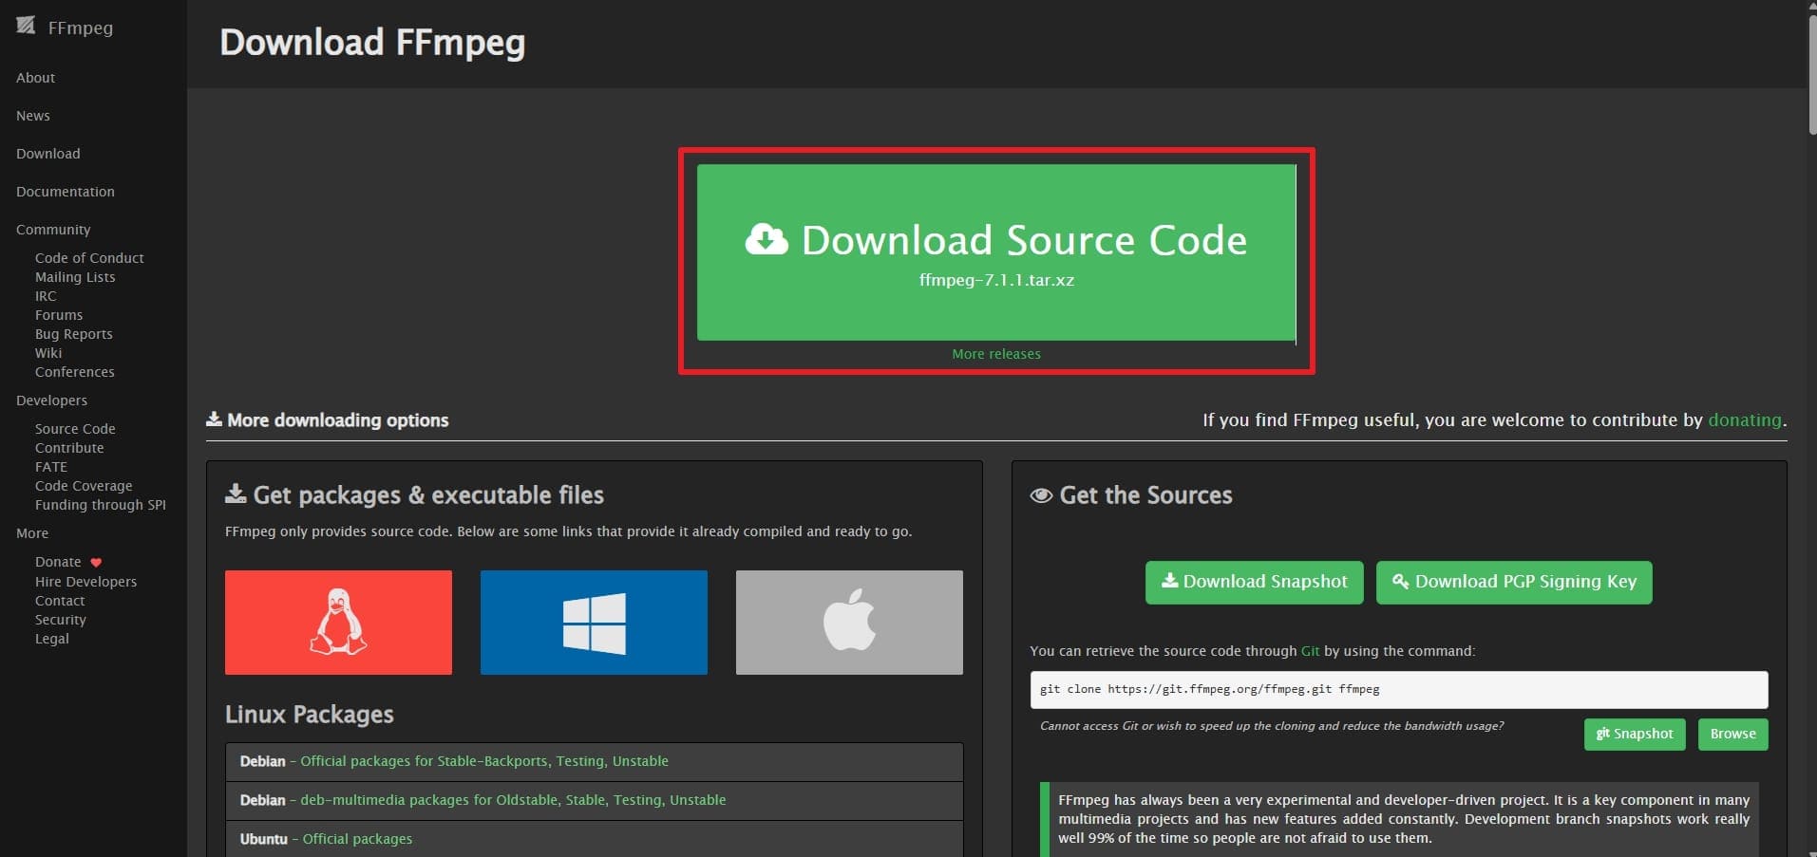Select the Windows logo package icon
Image resolution: width=1817 pixels, height=857 pixels.
pyautogui.click(x=593, y=622)
